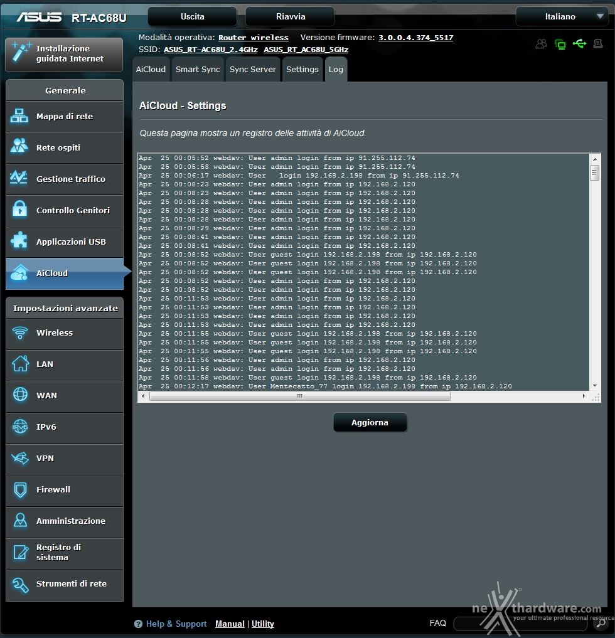Click the Wireless signal icon
Image resolution: width=615 pixels, height=638 pixels.
20,333
